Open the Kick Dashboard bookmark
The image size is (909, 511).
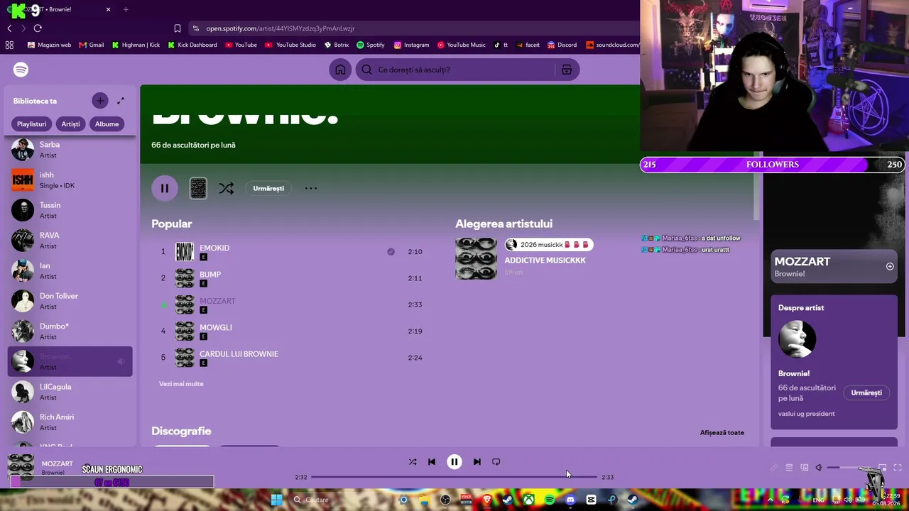(192, 45)
